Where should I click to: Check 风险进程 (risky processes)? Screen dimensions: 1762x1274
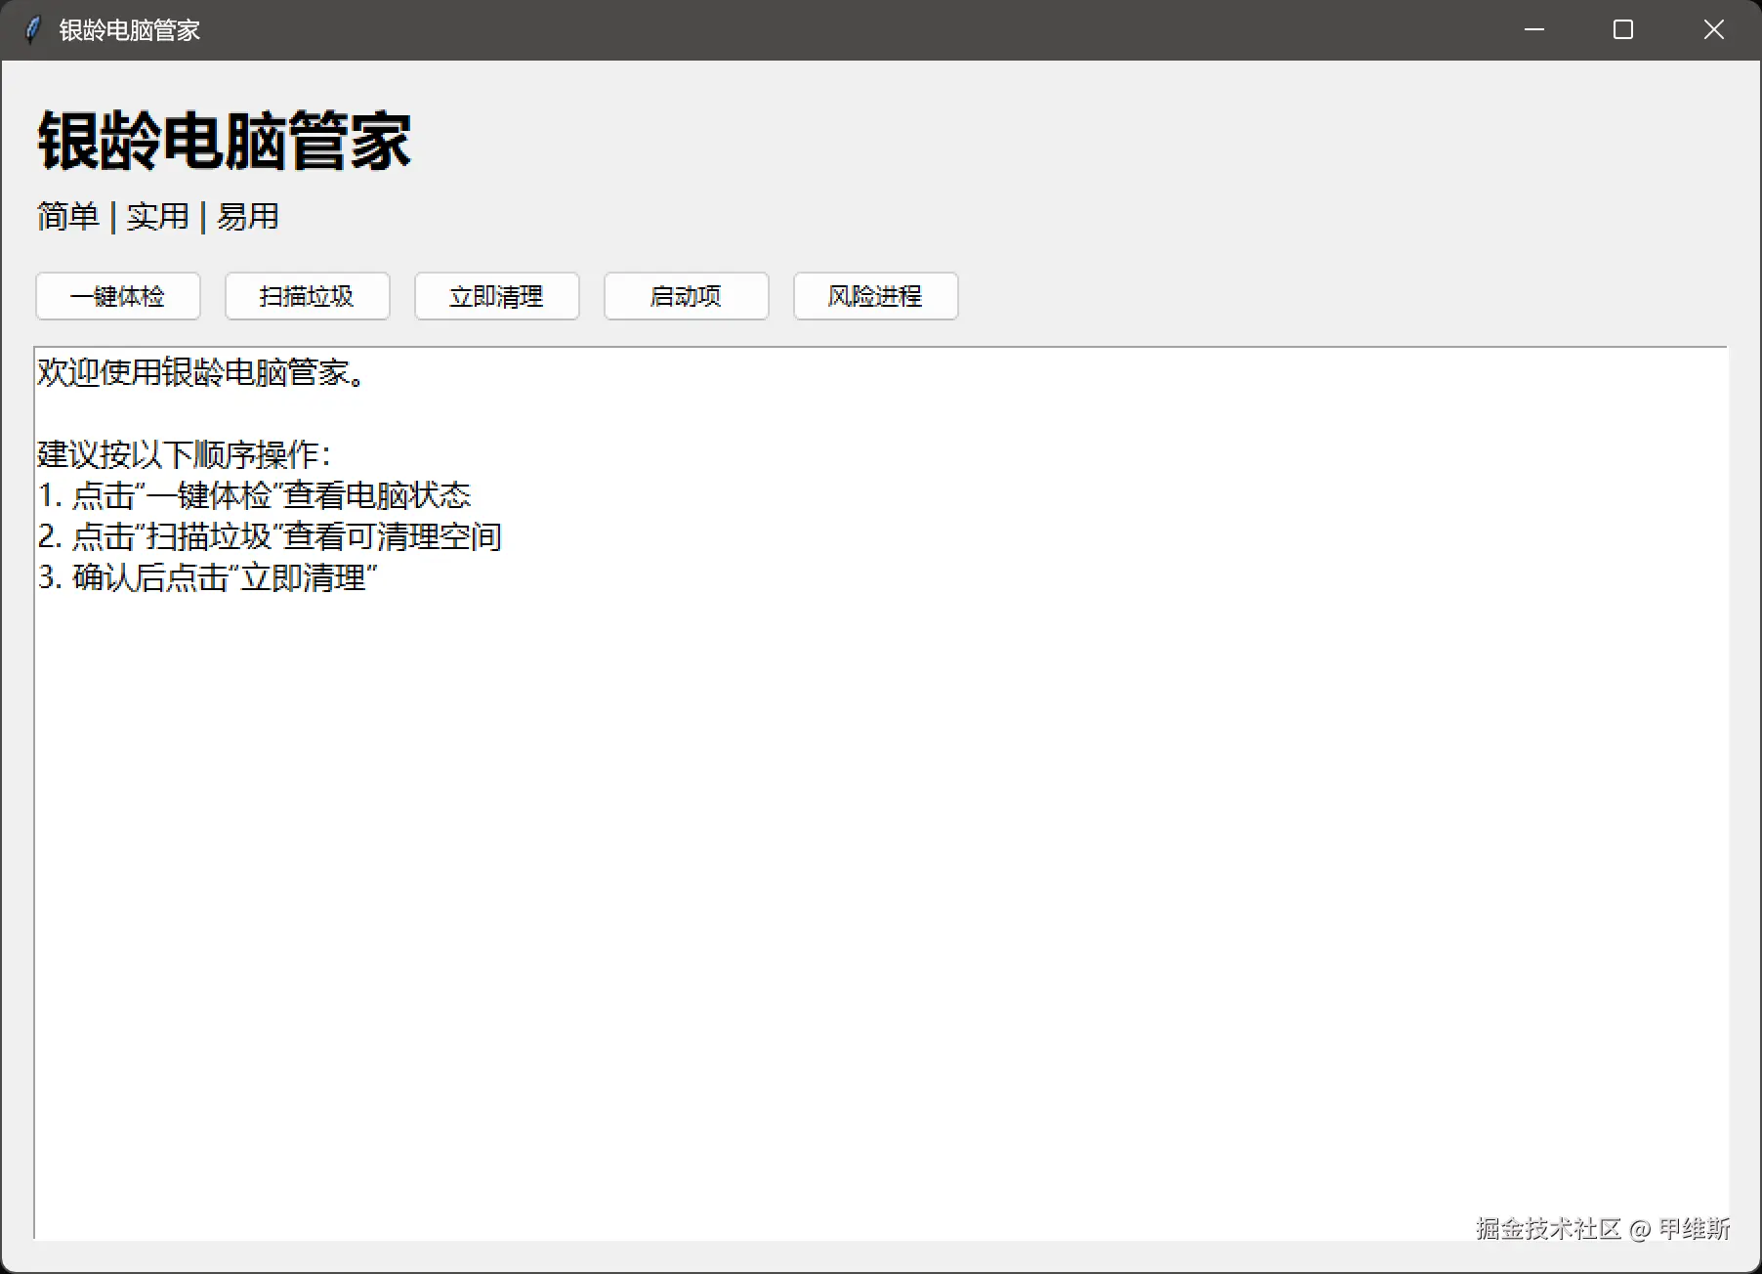[874, 296]
